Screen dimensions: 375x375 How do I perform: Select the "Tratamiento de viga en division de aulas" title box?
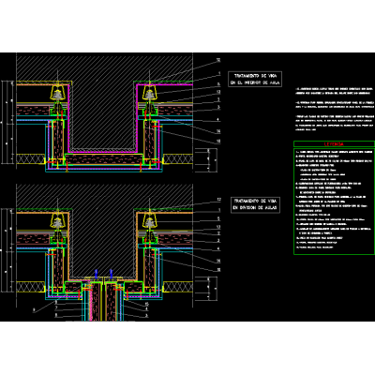pyautogui.click(x=255, y=205)
